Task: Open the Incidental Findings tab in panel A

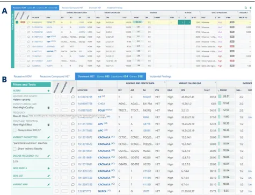Action: (114, 8)
